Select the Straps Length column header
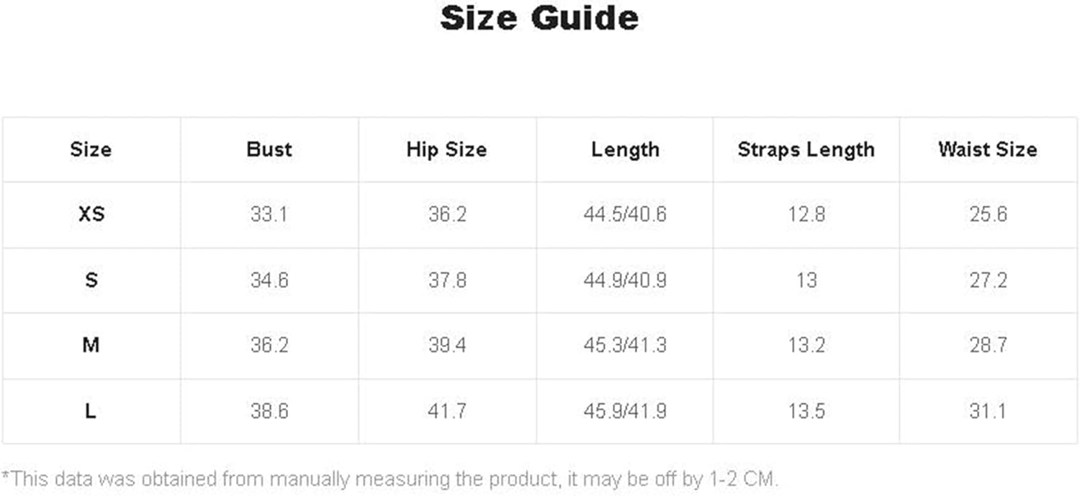This screenshot has height=496, width=1080. [806, 150]
